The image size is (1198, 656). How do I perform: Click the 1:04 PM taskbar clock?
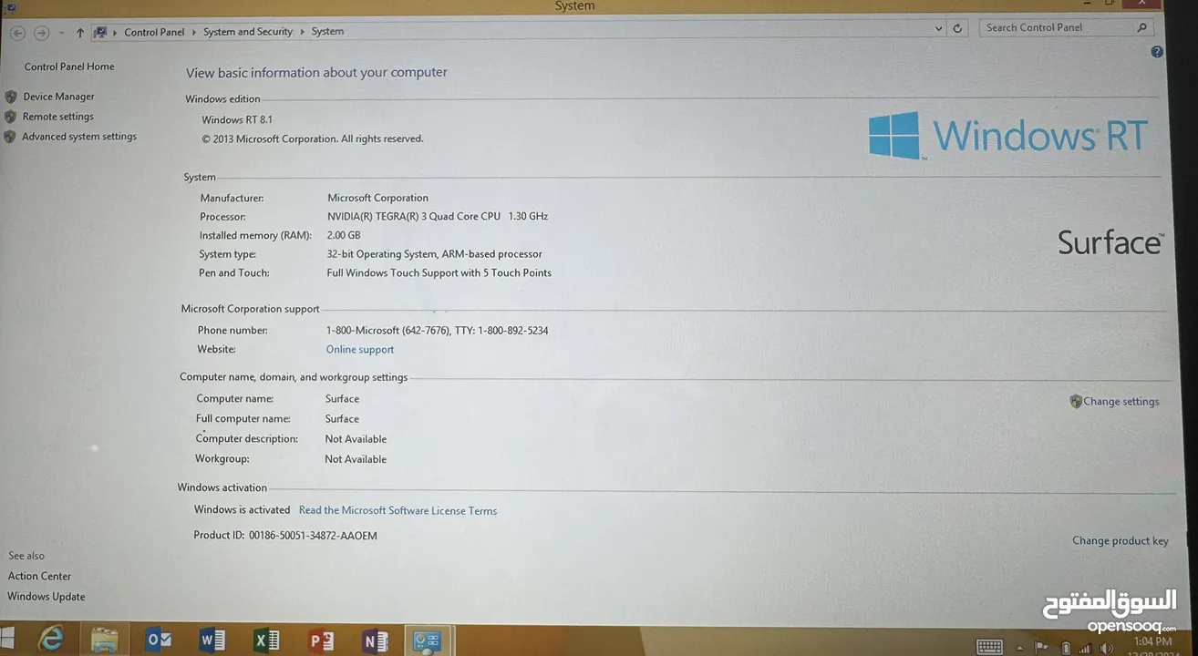[x=1154, y=642]
